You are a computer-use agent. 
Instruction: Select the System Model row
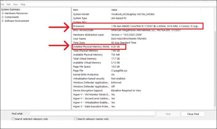click(x=136, y=14)
